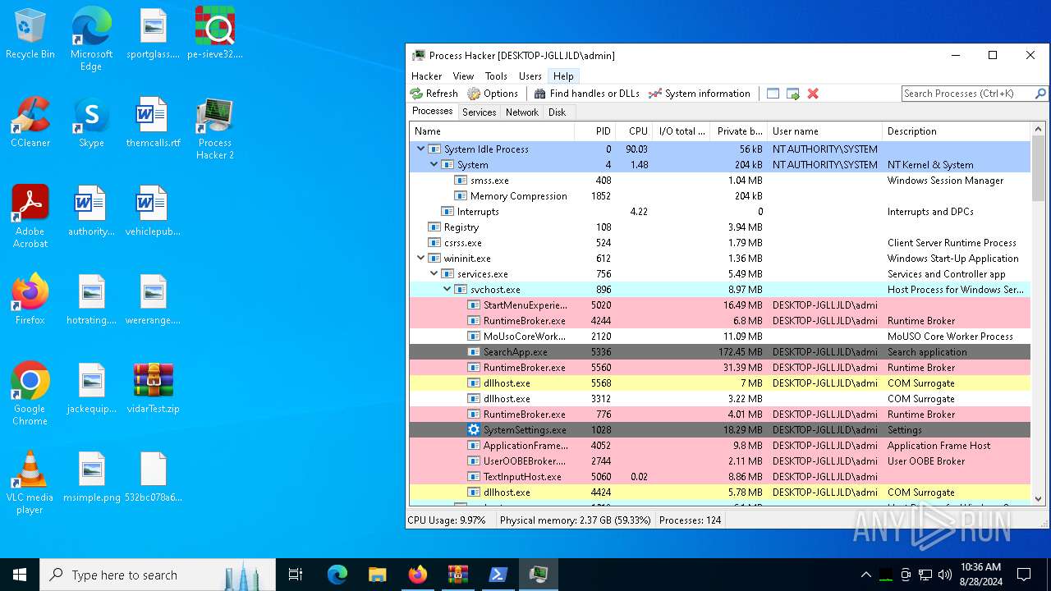This screenshot has height=591, width=1051.
Task: Click the red X terminate toolbar icon
Action: point(813,94)
